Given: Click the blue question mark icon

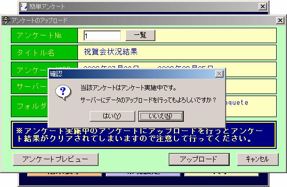Looking at the screenshot, I should (x=63, y=92).
